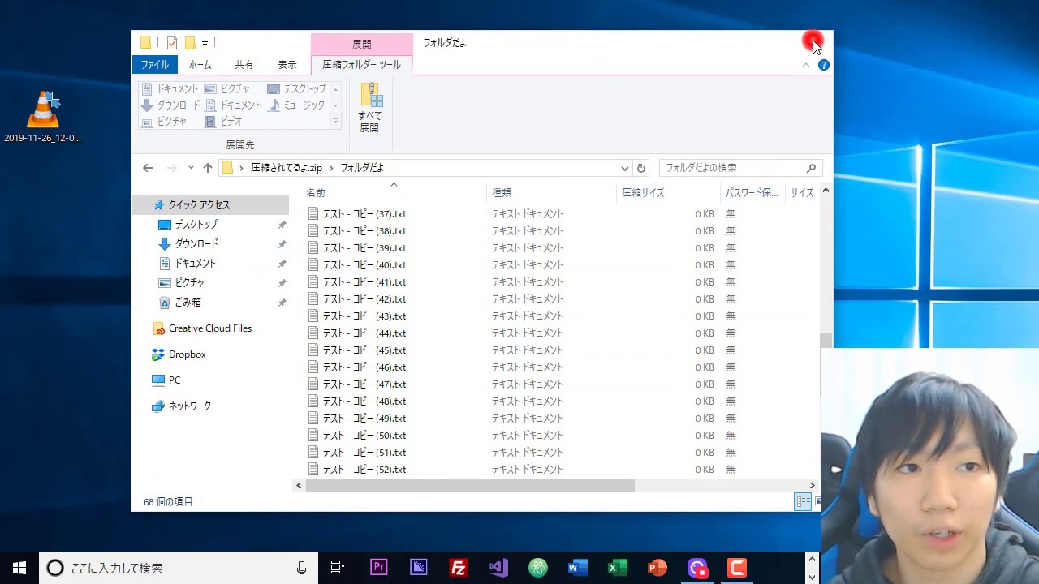Click the Up arrow navigation button
The image size is (1039, 584).
208,168
